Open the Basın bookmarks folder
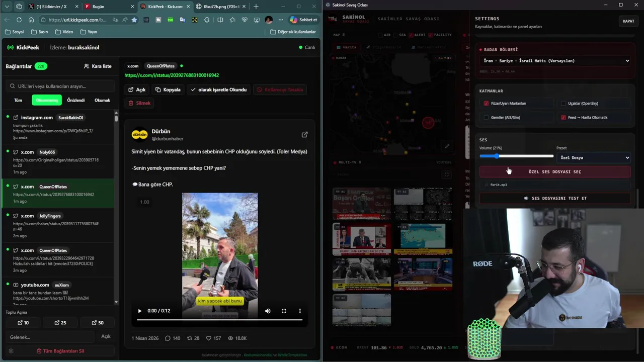 point(39,32)
